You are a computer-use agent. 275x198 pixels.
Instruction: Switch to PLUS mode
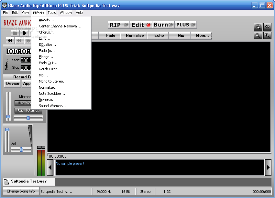click(186, 25)
